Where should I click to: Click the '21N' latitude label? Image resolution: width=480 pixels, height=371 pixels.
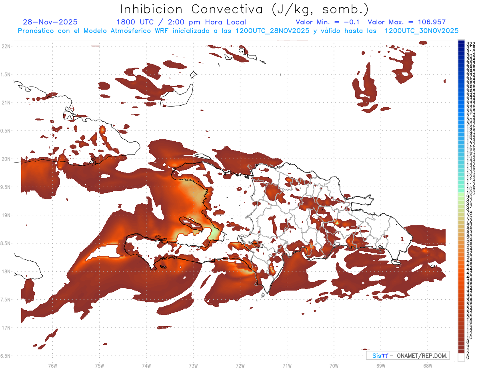click(6, 102)
